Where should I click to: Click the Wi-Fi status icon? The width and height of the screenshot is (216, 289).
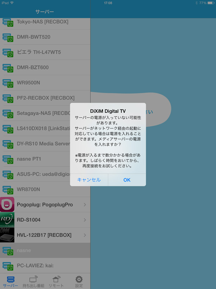[x=12, y=3]
